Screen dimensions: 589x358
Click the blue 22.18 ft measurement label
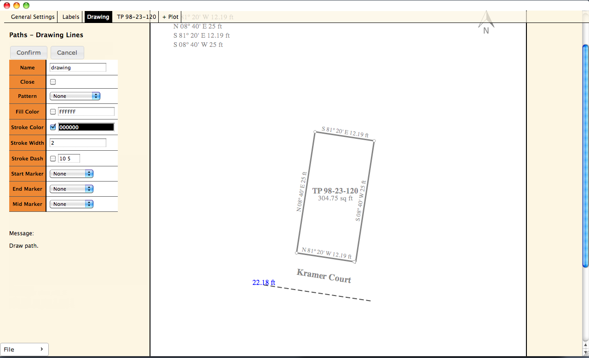point(263,282)
